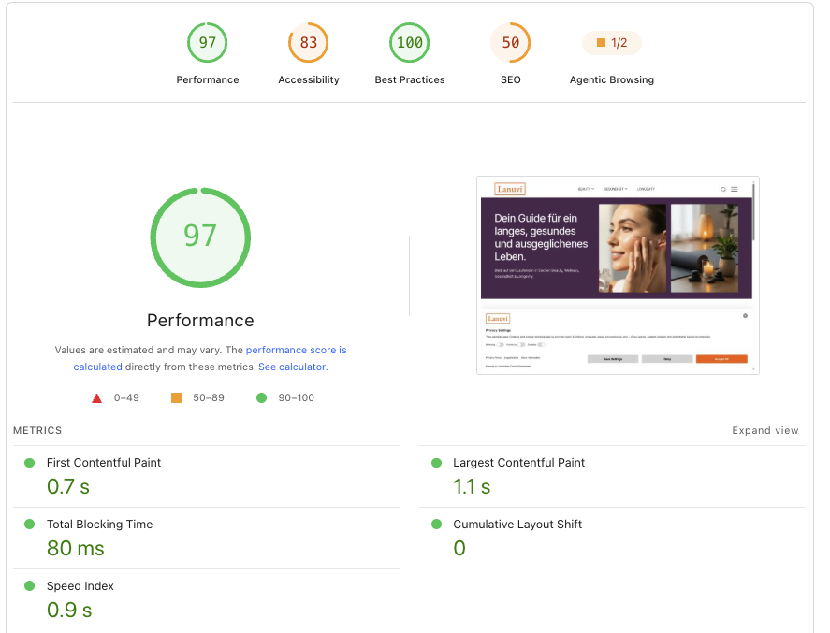Open the Accessibility score gauge 83
The height and width of the screenshot is (633, 830).
[308, 42]
